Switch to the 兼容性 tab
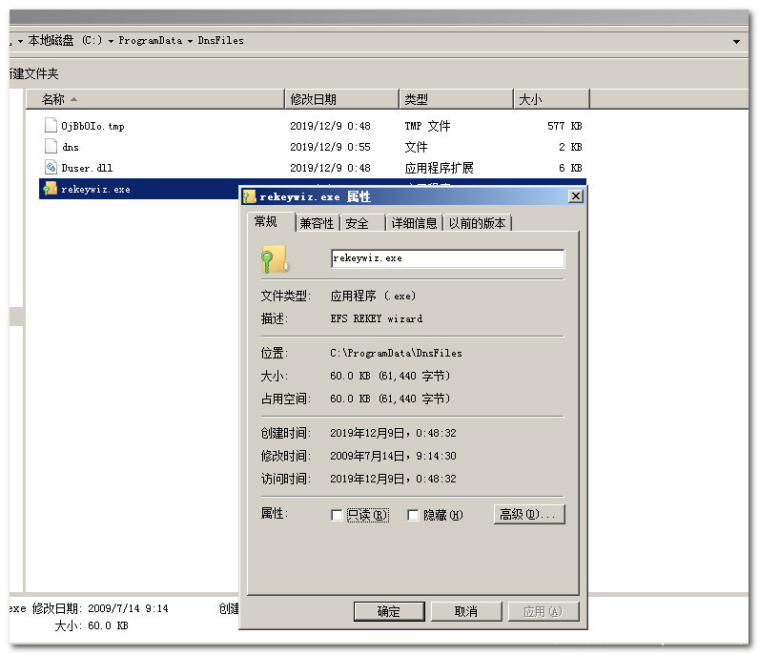The height and width of the screenshot is (655, 759). (318, 223)
